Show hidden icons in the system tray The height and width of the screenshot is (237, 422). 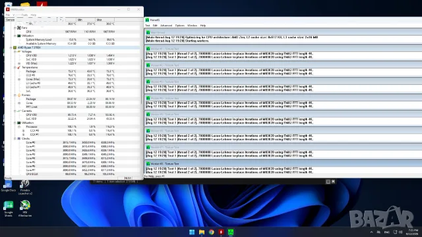[371, 232]
